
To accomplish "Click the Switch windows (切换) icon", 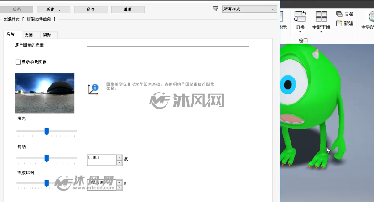I will pyautogui.click(x=300, y=17).
